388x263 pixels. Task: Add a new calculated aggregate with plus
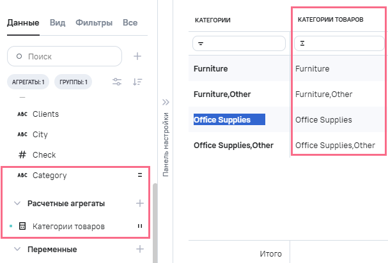[x=139, y=203]
